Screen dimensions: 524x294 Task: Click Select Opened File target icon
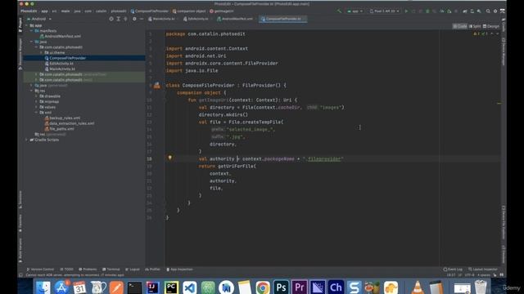pos(111,19)
